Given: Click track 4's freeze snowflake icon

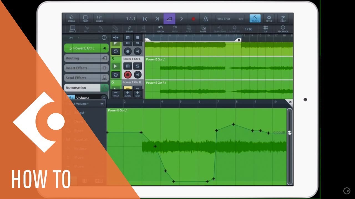Looking at the screenshot, I should click(116, 51).
